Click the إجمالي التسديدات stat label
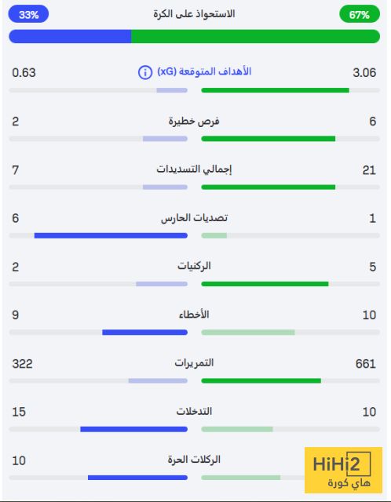 [x=194, y=169]
